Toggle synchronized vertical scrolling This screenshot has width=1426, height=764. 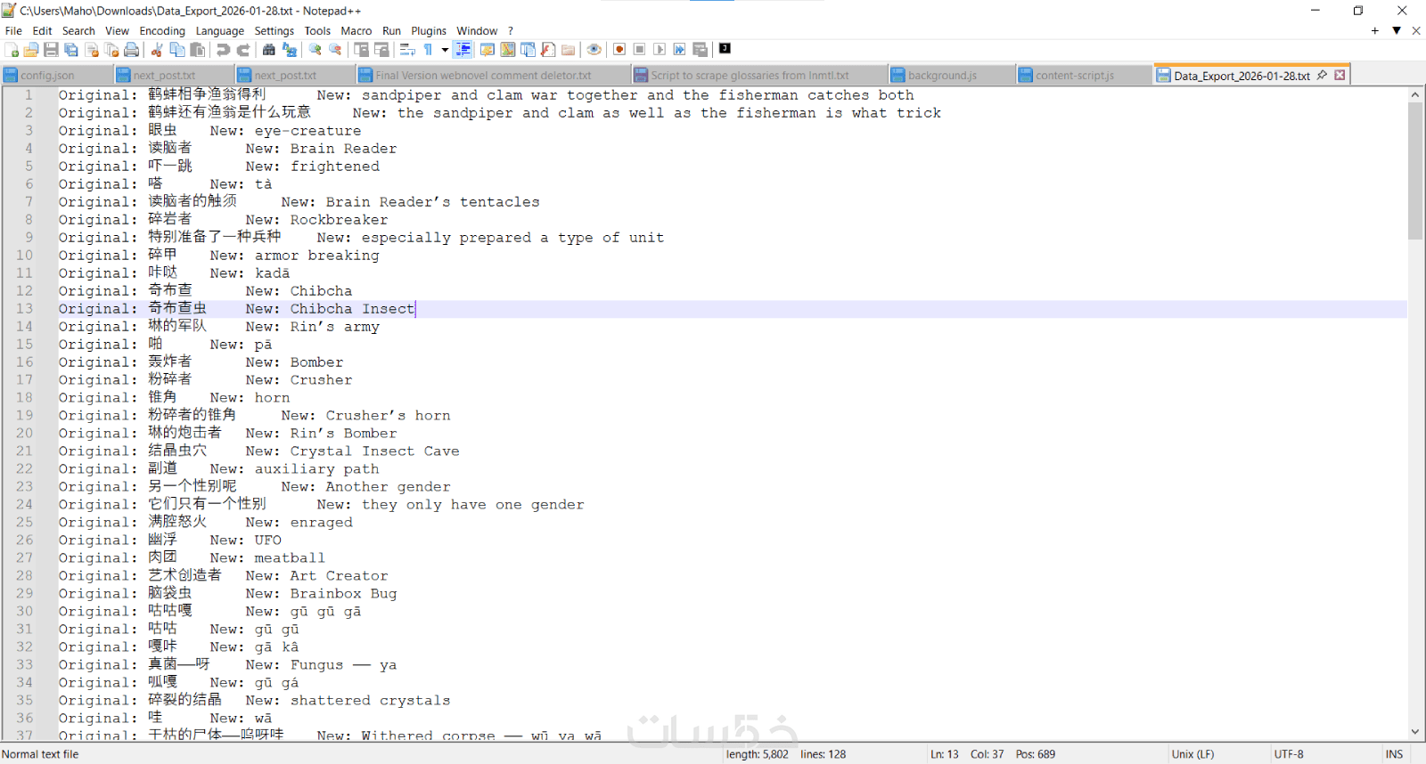click(361, 50)
